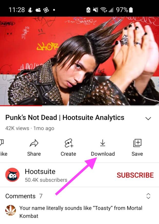This screenshot has width=159, height=224.
Task: Tap the Download arrow icon
Action: (x=103, y=143)
